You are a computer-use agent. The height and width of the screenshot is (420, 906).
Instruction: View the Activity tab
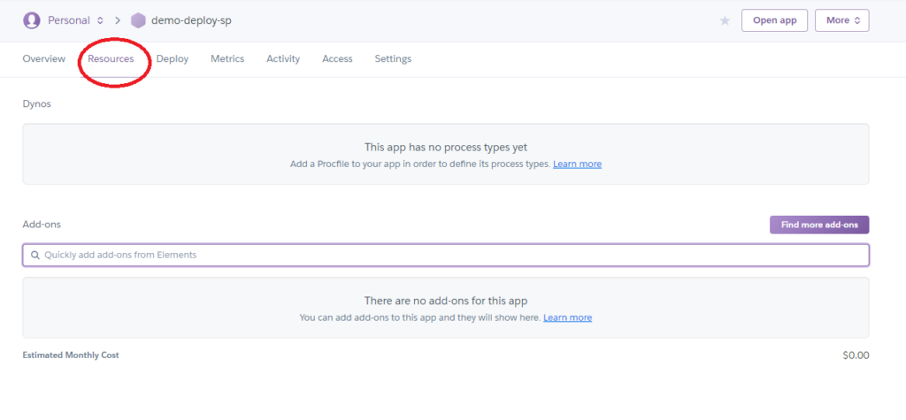(283, 58)
